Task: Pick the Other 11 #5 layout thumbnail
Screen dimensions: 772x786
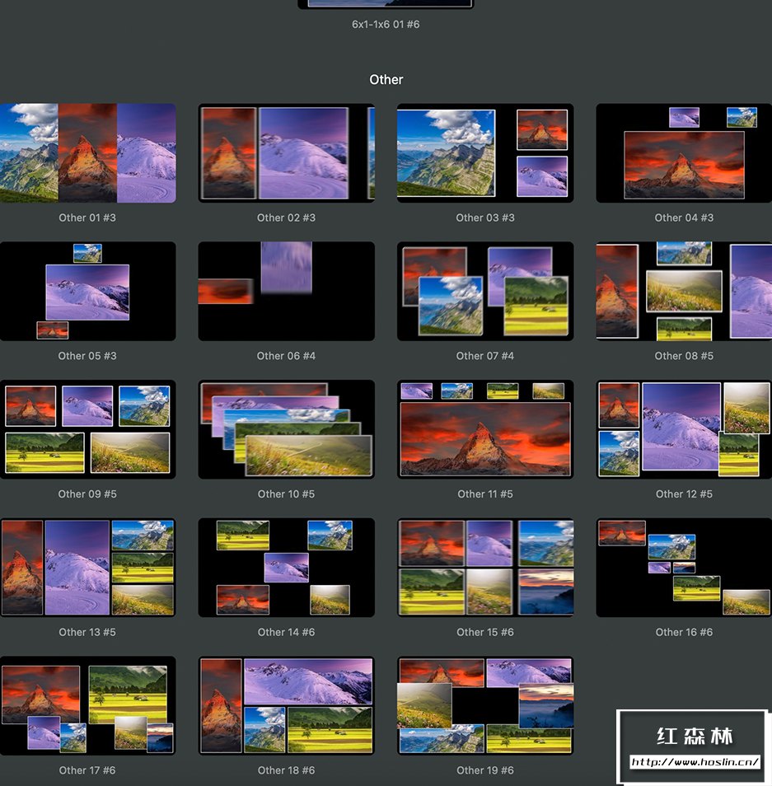Action: pyautogui.click(x=485, y=429)
